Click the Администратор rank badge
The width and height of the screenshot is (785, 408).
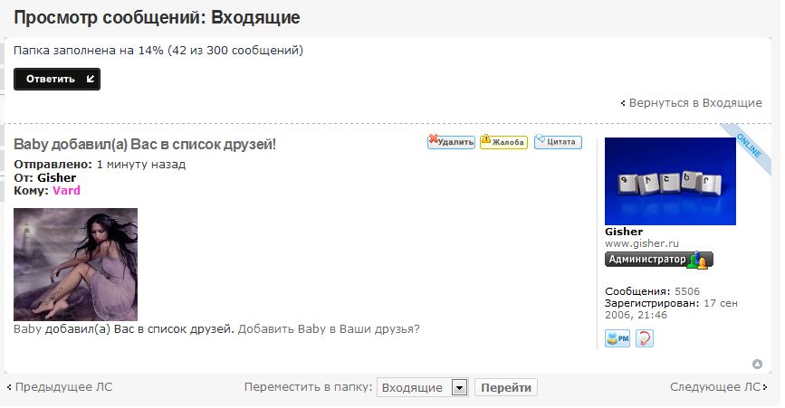[658, 260]
